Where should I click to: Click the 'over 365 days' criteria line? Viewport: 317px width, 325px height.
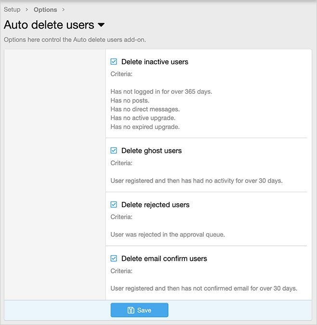click(x=161, y=92)
